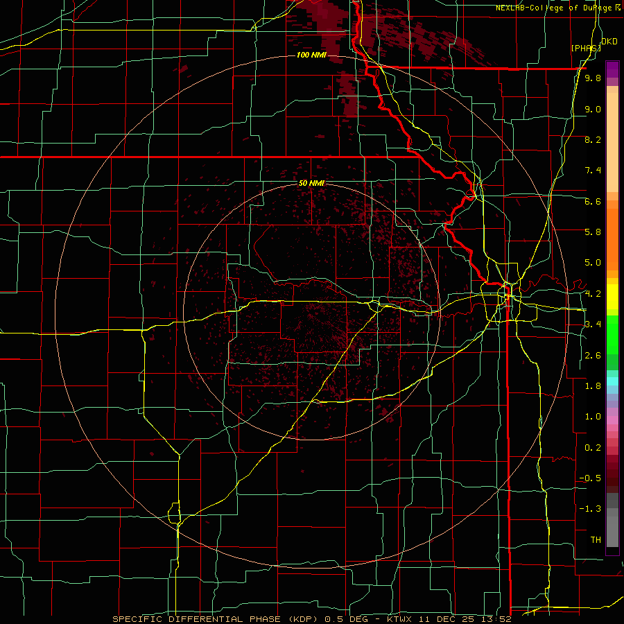Click the 3.4 value on the scale
Image resolution: width=624 pixels, height=624 pixels.
[x=593, y=324]
